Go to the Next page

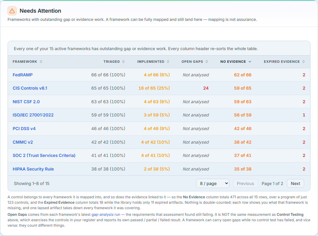295,183
